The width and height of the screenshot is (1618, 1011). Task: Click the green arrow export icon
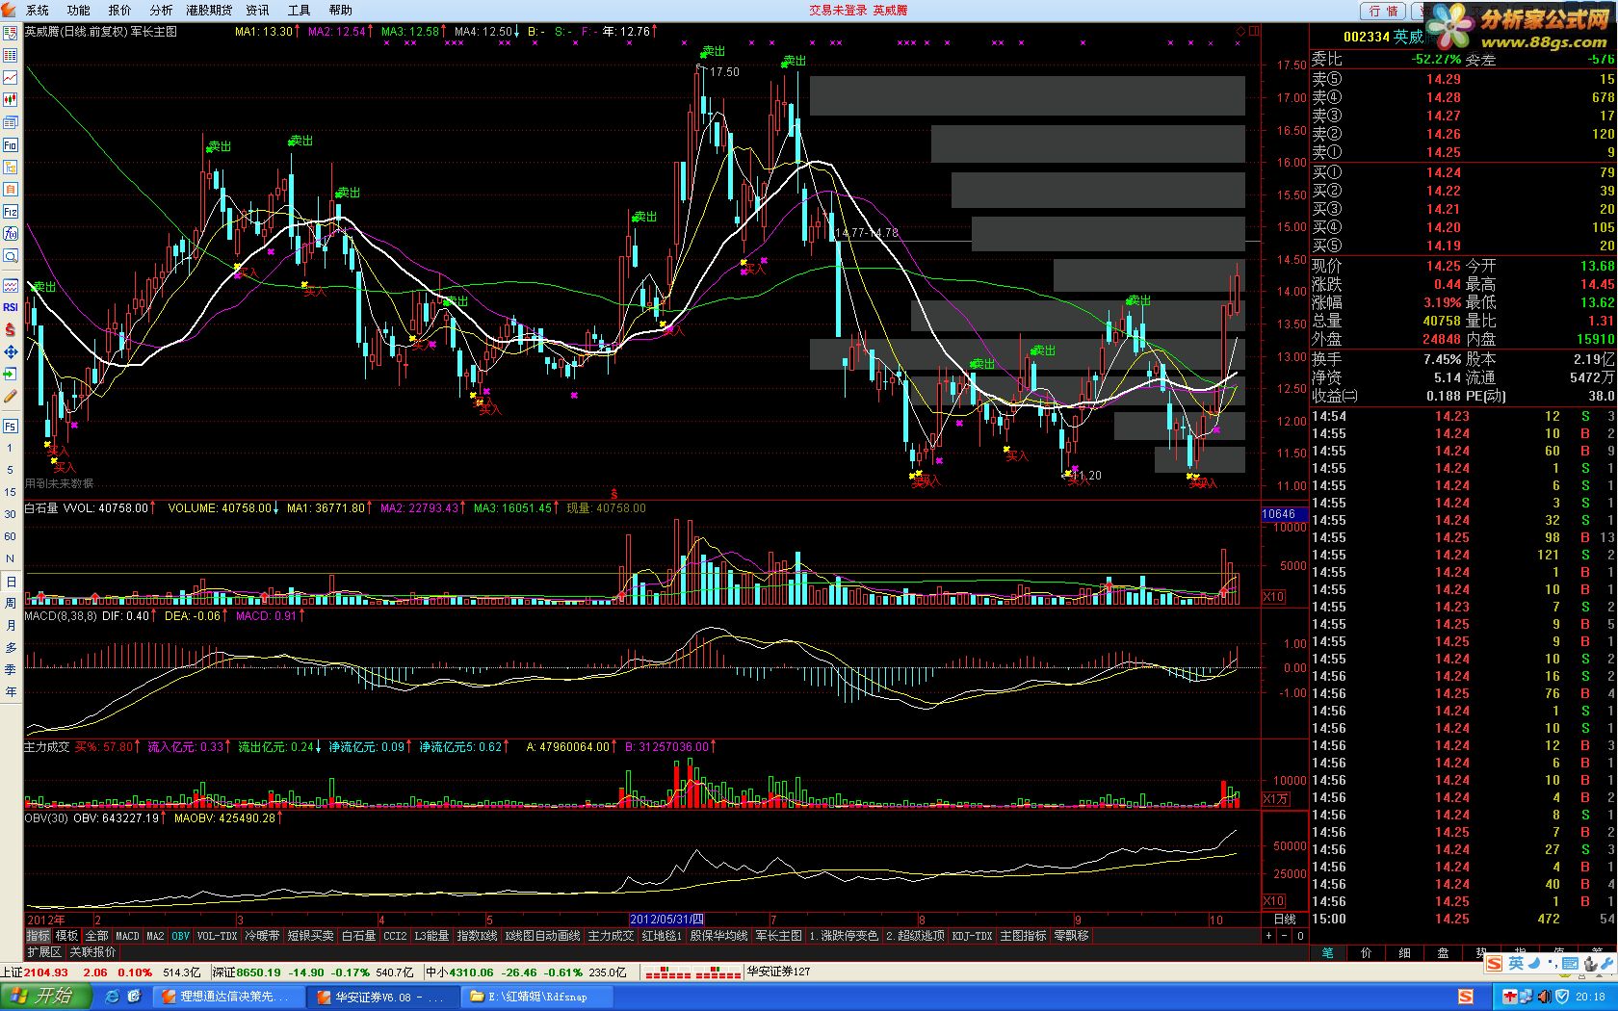point(11,374)
